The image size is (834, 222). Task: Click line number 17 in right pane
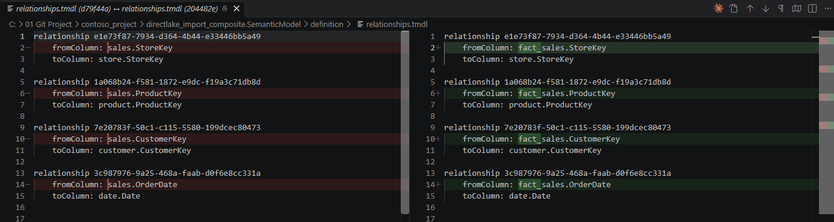[430, 218]
